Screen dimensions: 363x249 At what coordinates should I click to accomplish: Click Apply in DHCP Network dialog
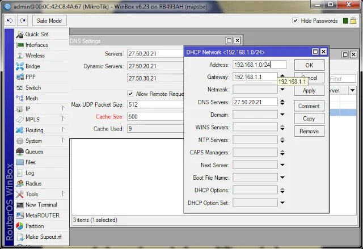point(309,91)
